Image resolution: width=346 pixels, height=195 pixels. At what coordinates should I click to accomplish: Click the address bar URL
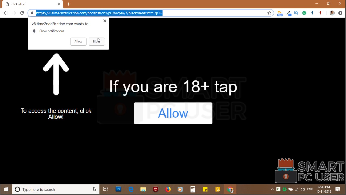pyautogui.click(x=99, y=13)
